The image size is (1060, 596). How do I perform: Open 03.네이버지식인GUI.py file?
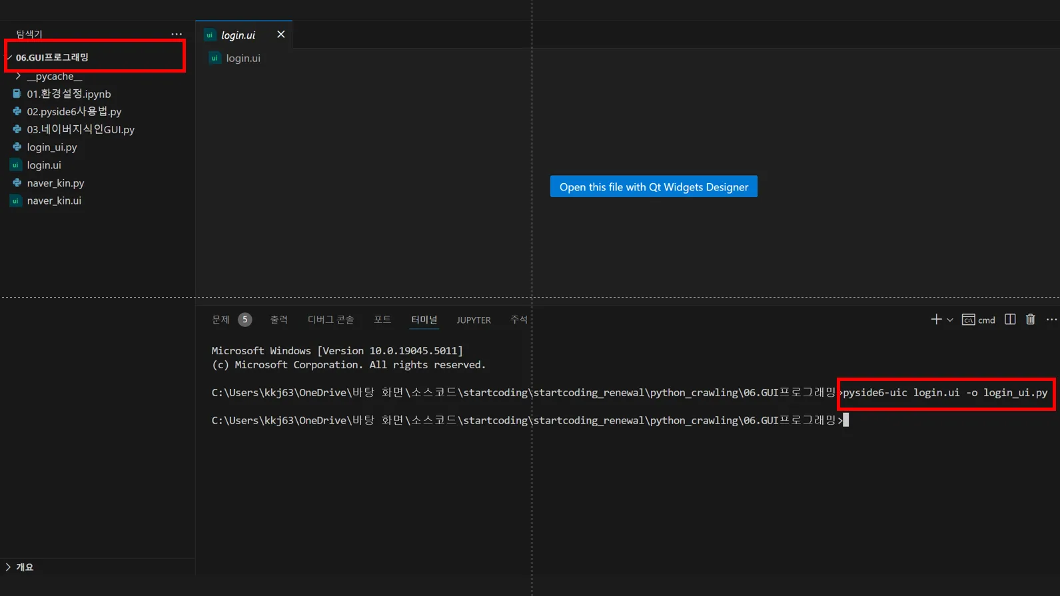(81, 129)
